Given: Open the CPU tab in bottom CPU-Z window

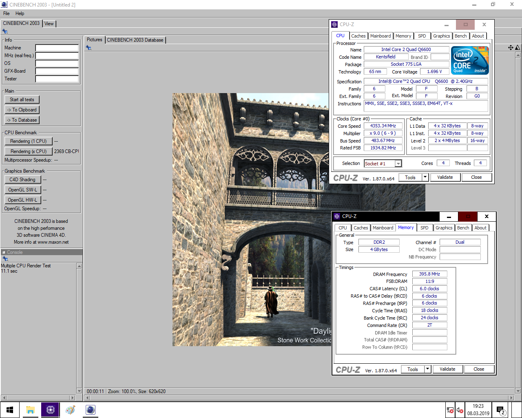Looking at the screenshot, I should [343, 228].
